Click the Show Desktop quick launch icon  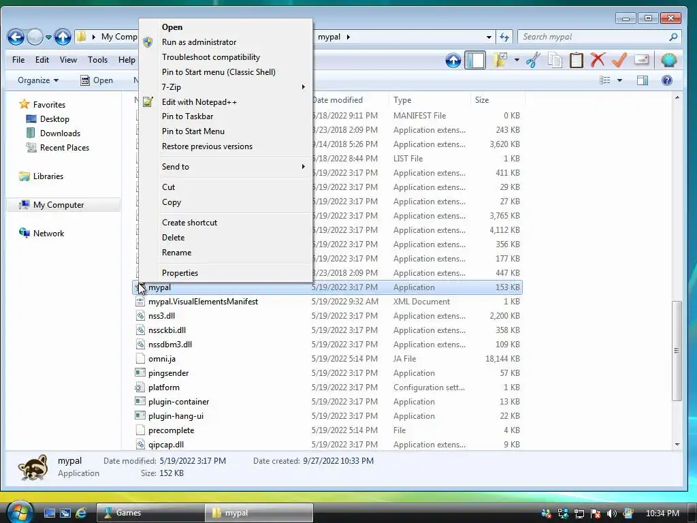[x=50, y=513]
